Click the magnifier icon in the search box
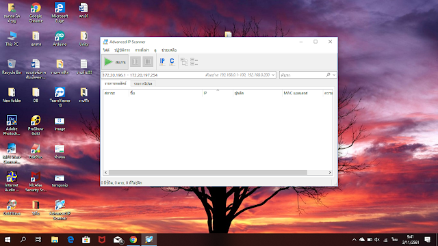The height and width of the screenshot is (246, 438). (328, 74)
